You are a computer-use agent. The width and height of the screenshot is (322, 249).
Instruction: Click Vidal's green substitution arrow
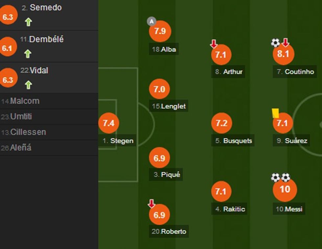pyautogui.click(x=29, y=85)
